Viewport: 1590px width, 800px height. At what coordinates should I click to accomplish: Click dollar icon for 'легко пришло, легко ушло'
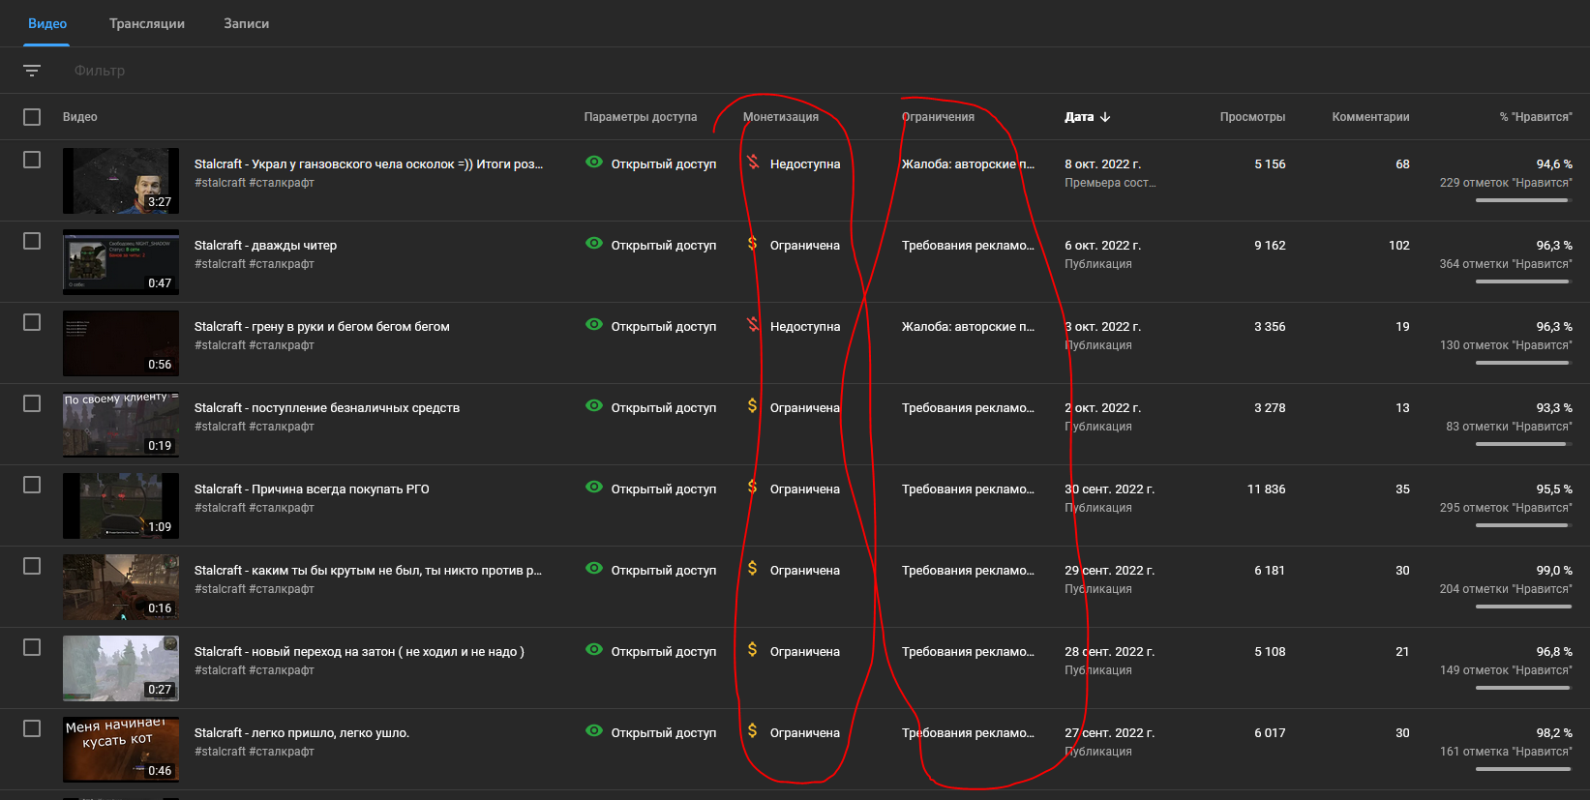752,731
